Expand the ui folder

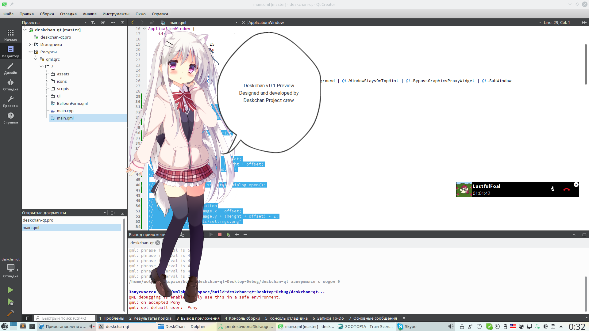click(x=47, y=96)
